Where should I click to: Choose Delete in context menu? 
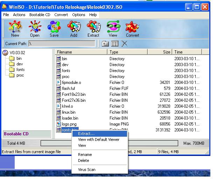pos(100,160)
